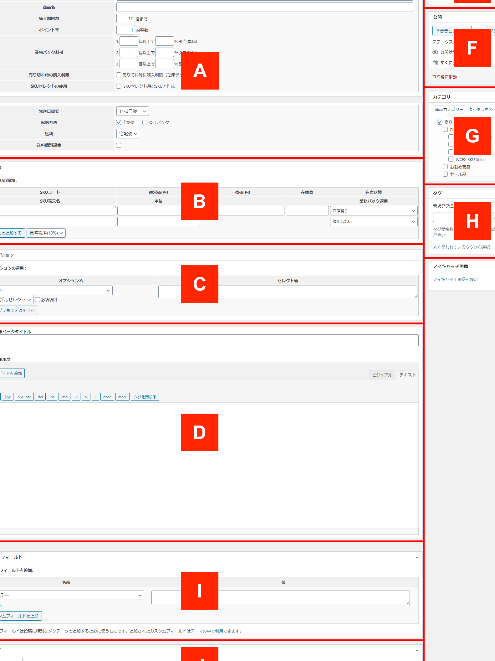Insert a ul list tag
The height and width of the screenshot is (661, 495).
click(x=76, y=397)
